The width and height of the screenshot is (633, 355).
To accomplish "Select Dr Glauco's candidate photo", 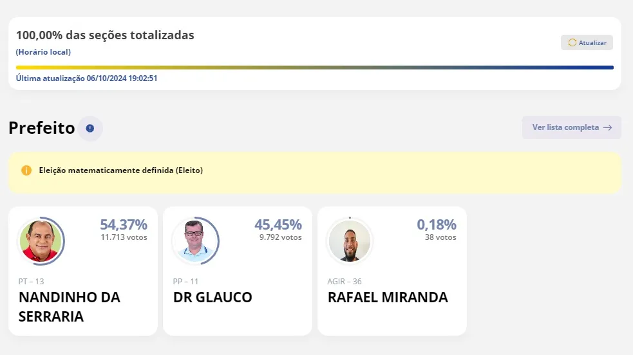I will click(195, 241).
